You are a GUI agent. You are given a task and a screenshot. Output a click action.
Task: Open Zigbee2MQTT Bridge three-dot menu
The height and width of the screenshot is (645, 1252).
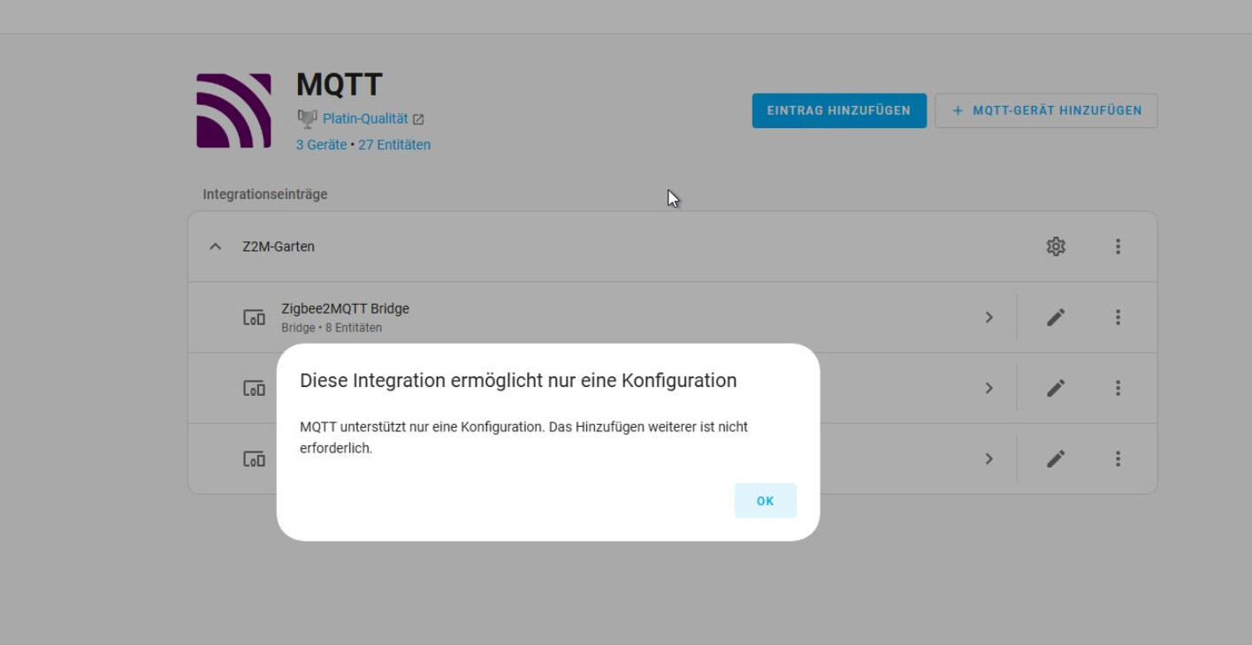[x=1118, y=317]
